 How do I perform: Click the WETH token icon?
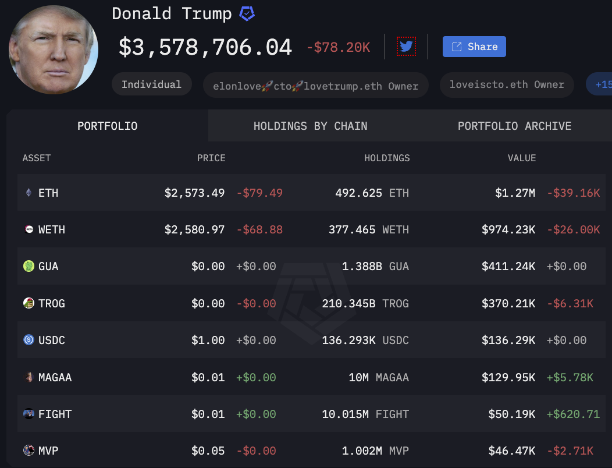point(29,229)
